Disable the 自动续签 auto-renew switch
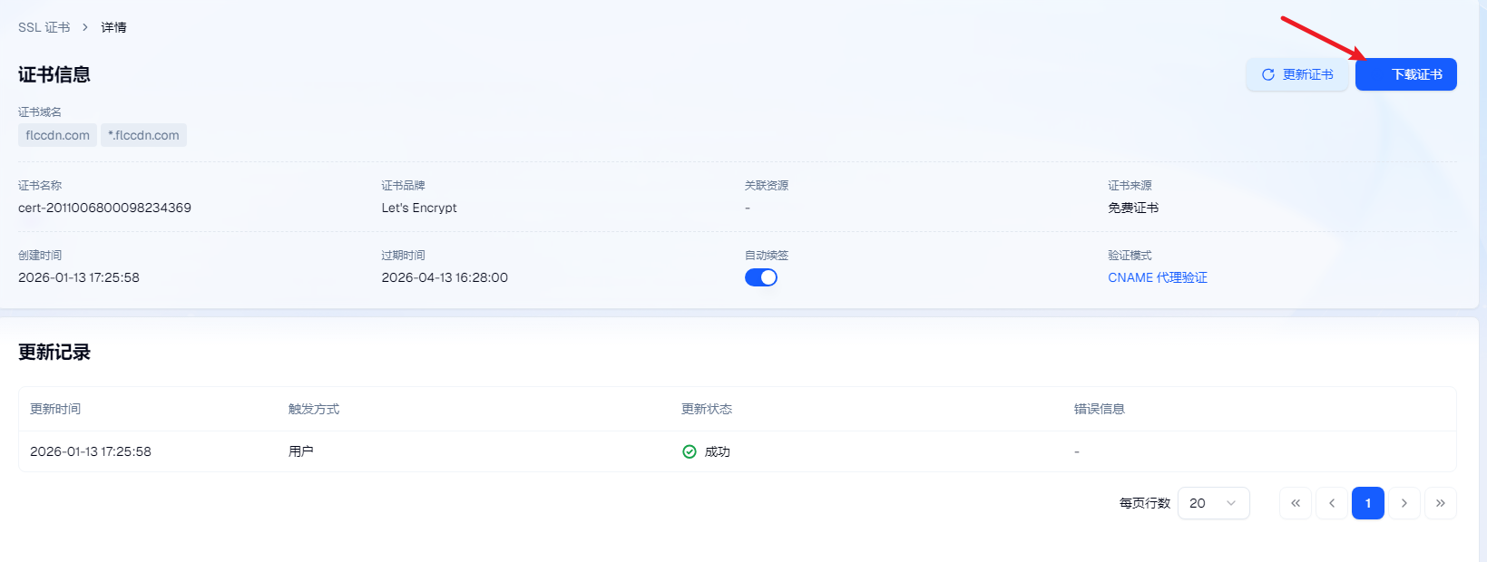The image size is (1487, 562). point(760,277)
